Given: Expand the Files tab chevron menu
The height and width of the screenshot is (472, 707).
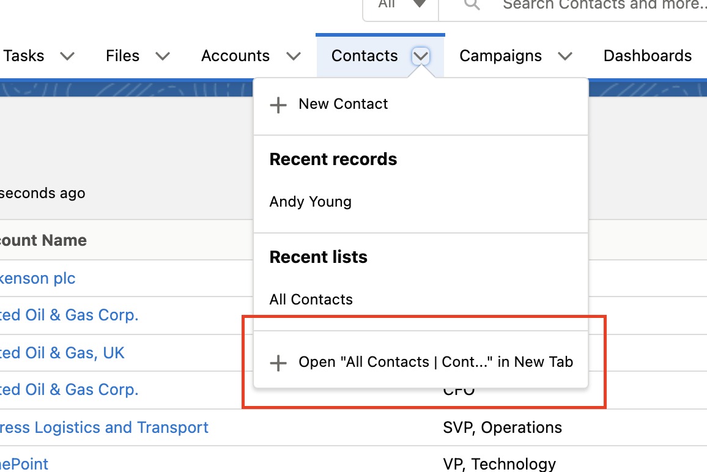Looking at the screenshot, I should pyautogui.click(x=162, y=56).
